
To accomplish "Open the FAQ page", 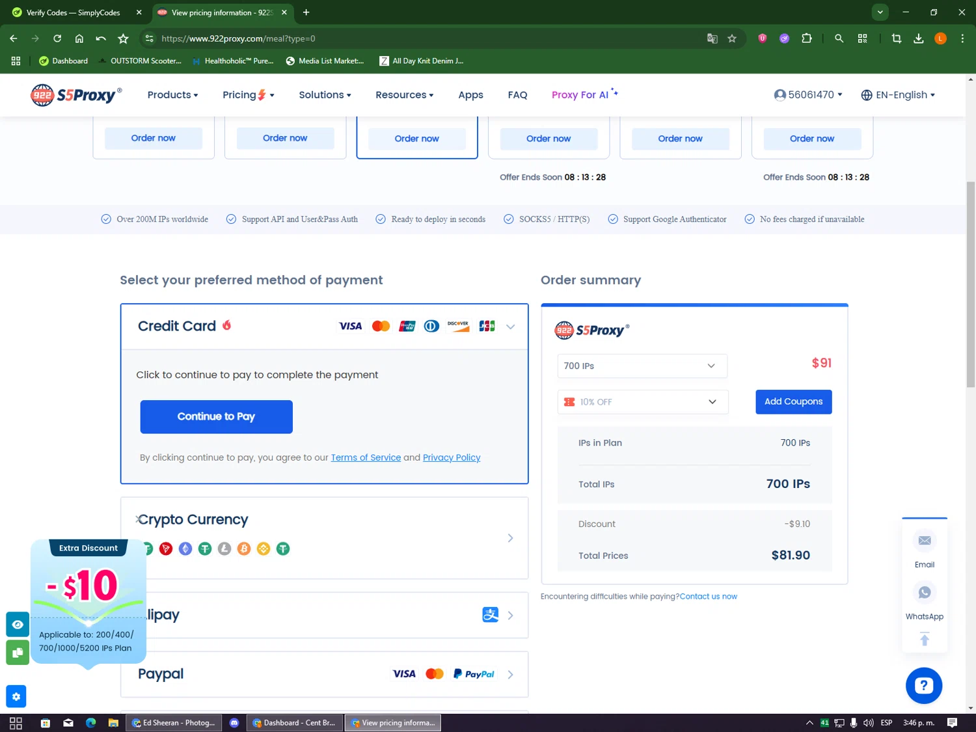I will [517, 95].
